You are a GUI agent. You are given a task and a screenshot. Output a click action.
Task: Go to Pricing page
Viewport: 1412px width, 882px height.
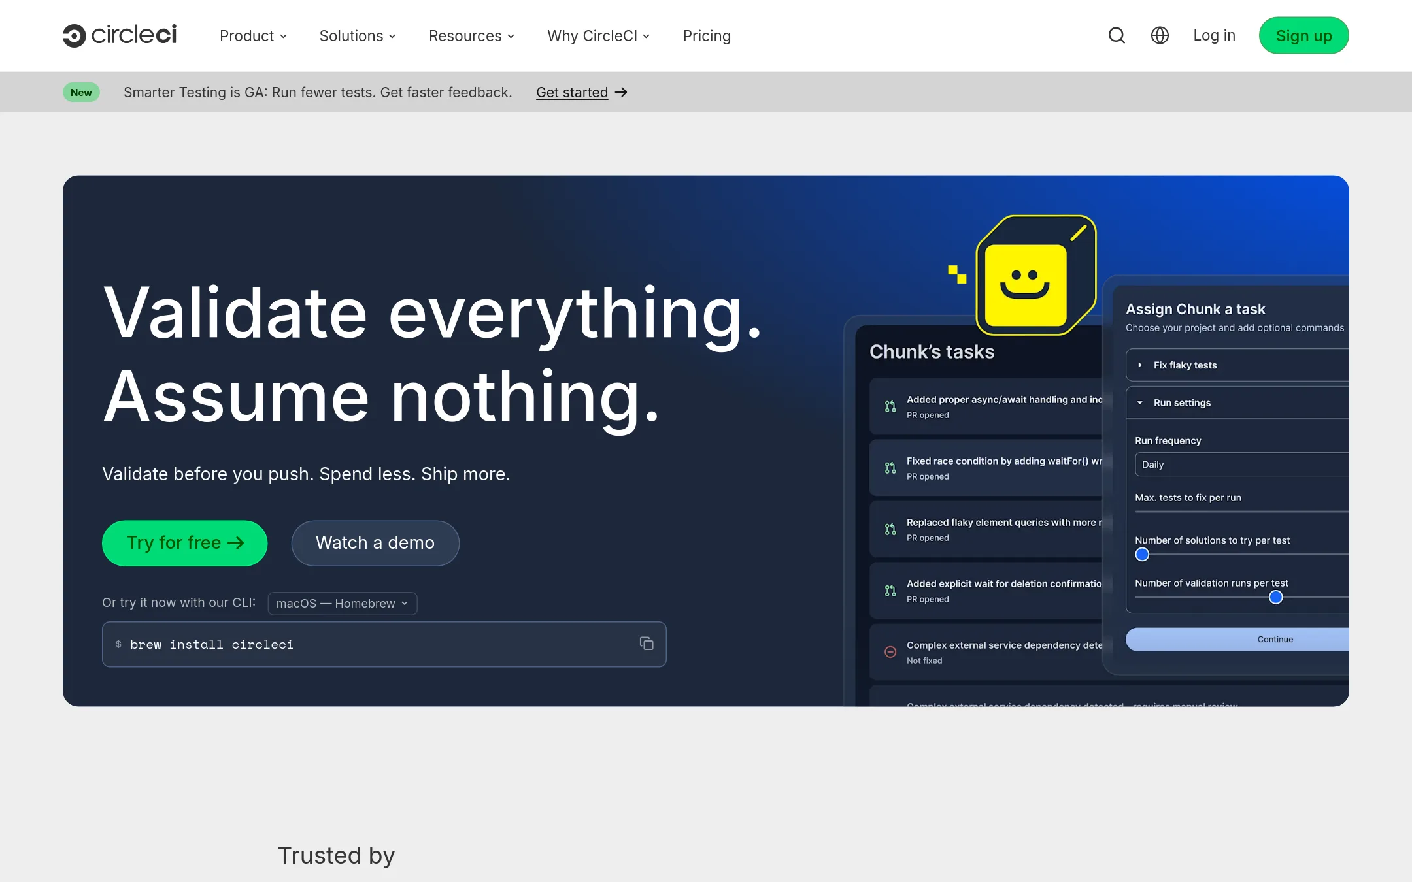tap(707, 36)
